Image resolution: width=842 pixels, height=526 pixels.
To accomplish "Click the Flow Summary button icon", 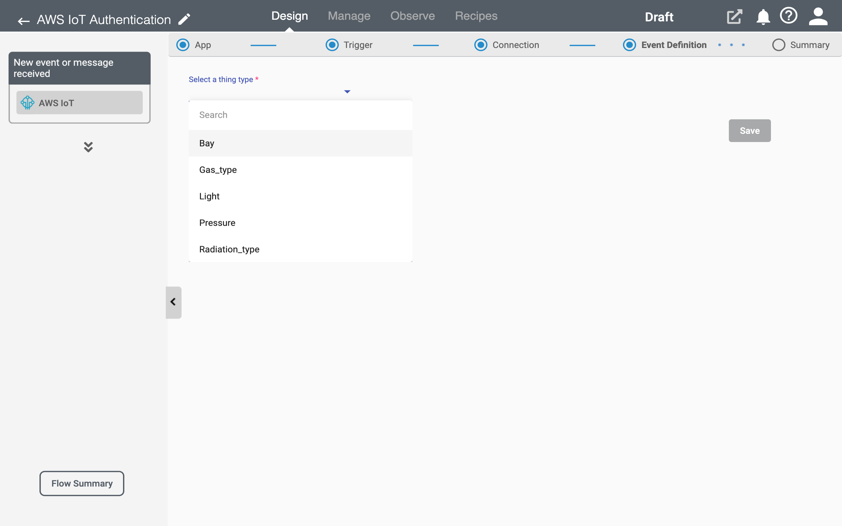I will click(82, 484).
